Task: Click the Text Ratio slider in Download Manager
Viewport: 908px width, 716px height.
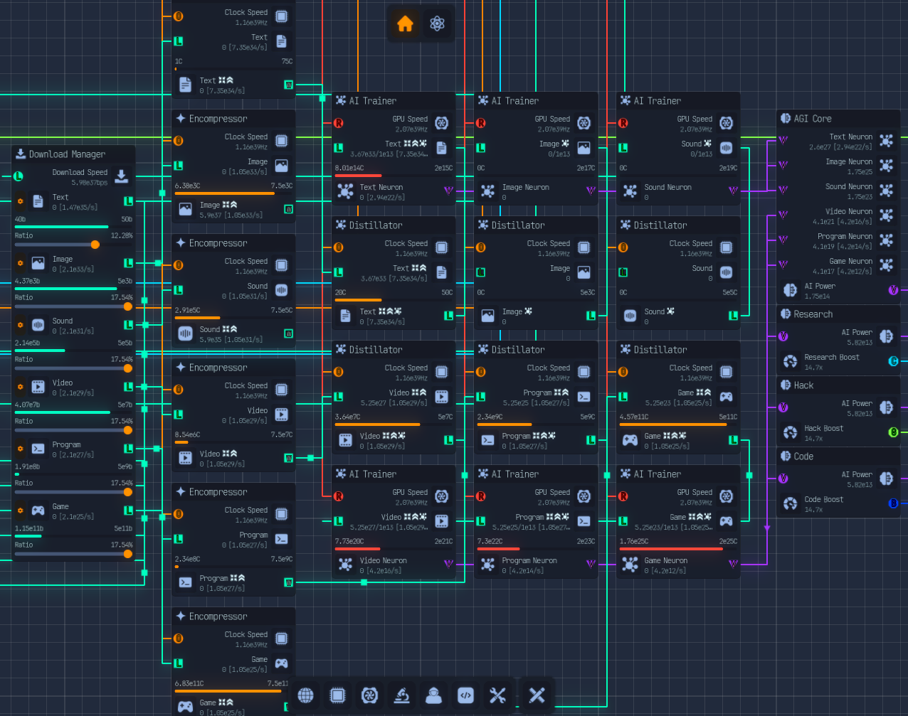Action: (x=95, y=245)
